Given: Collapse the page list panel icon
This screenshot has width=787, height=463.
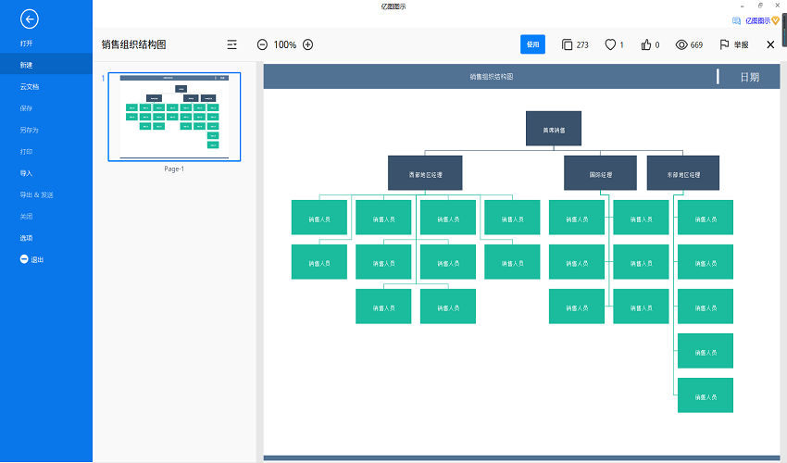Looking at the screenshot, I should pos(232,44).
